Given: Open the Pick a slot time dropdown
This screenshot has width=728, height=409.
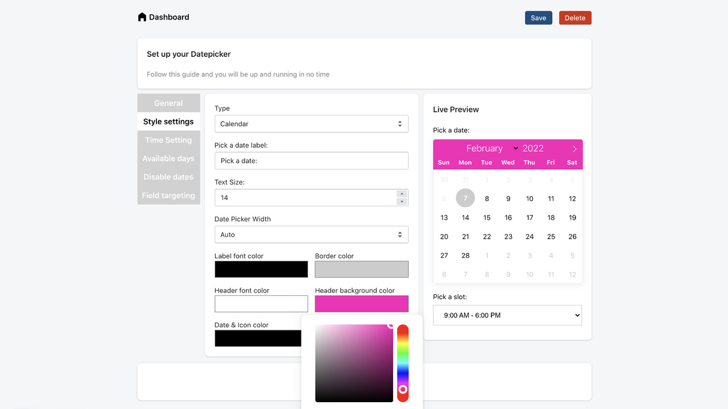Looking at the screenshot, I should (x=507, y=315).
